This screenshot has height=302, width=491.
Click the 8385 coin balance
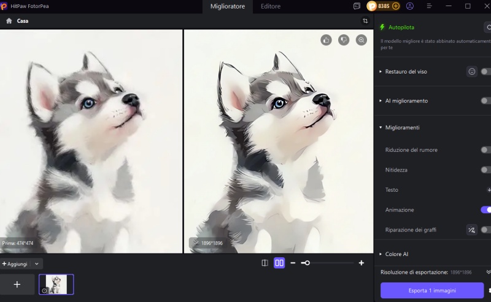pos(384,6)
